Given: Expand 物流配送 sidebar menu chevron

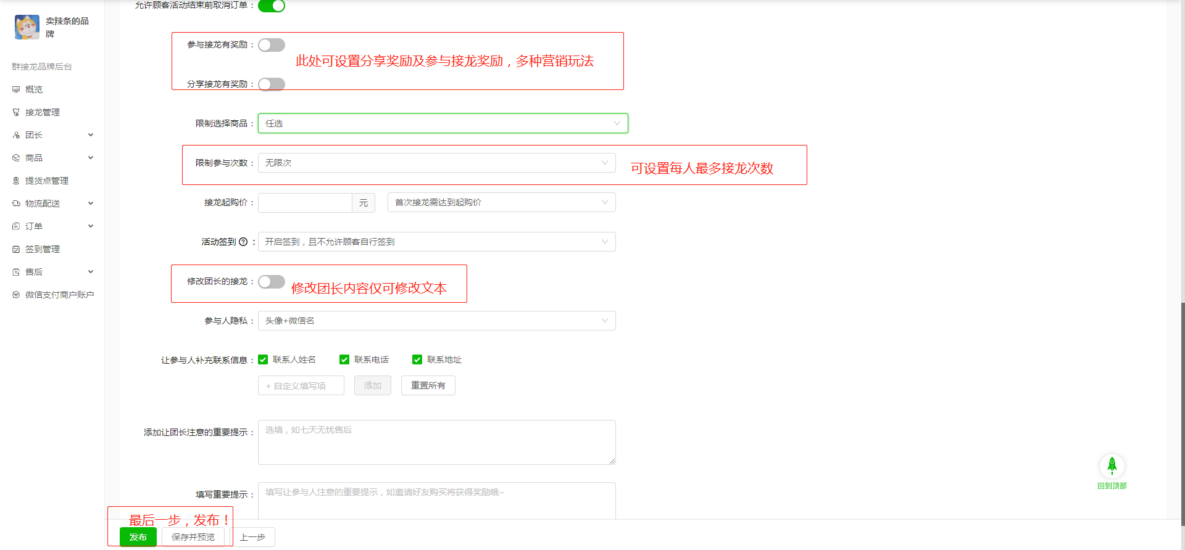Looking at the screenshot, I should point(91,203).
